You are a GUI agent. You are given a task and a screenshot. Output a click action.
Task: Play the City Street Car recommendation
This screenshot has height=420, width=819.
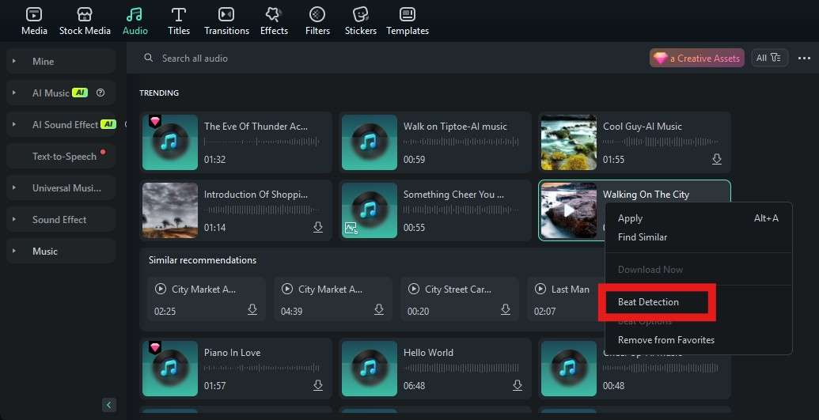(414, 289)
